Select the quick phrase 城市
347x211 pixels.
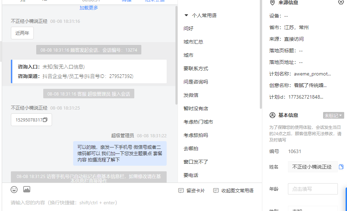188,55
